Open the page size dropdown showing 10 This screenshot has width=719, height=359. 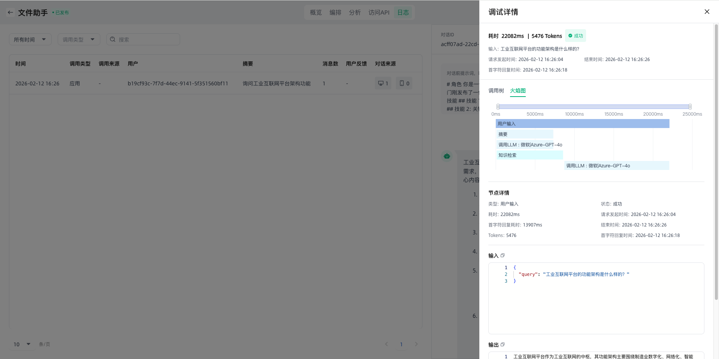point(22,344)
